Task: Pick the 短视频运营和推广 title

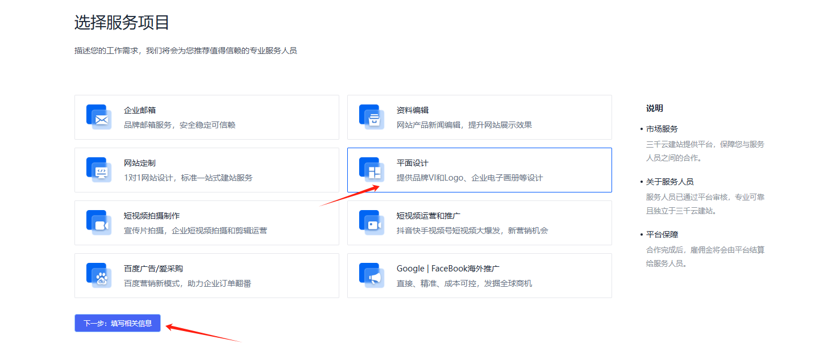Action: 429,216
